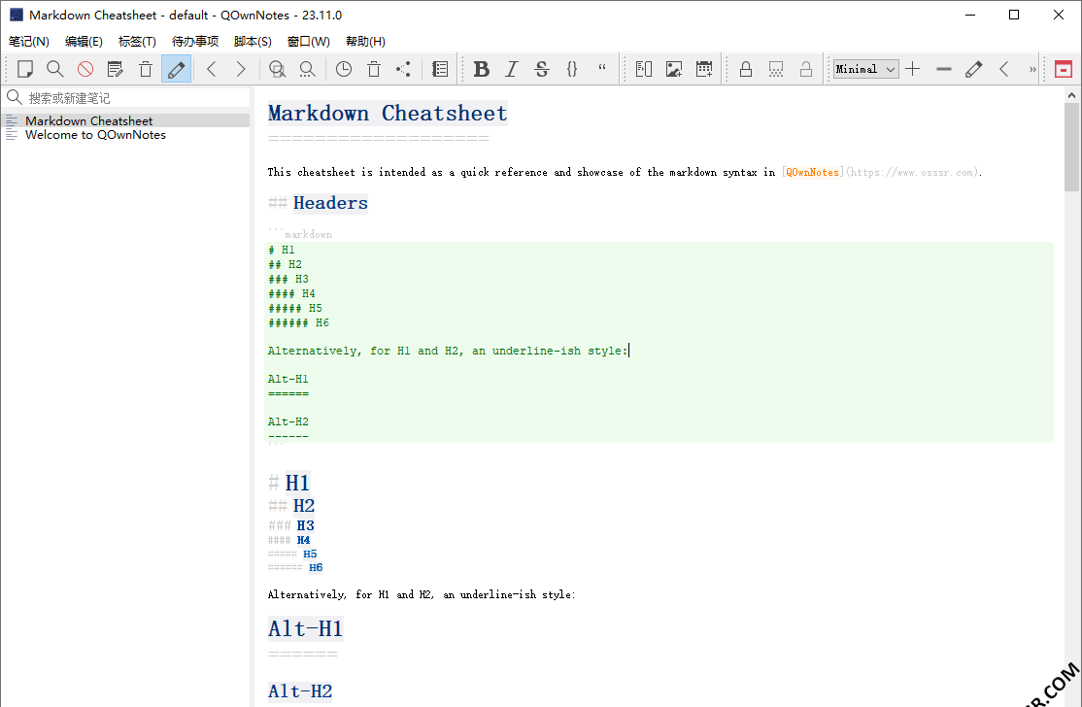This screenshot has width=1082, height=707.
Task: Apply bold formatting
Action: coord(482,69)
